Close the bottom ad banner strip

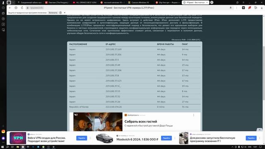click(x=260, y=130)
